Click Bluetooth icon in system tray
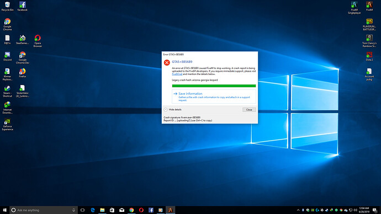 click(x=303, y=210)
